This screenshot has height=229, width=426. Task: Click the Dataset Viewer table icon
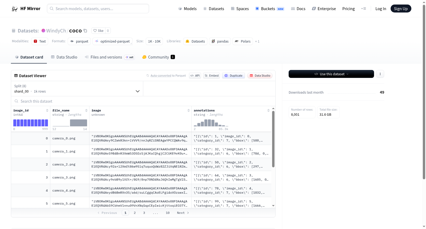[x=16, y=76]
